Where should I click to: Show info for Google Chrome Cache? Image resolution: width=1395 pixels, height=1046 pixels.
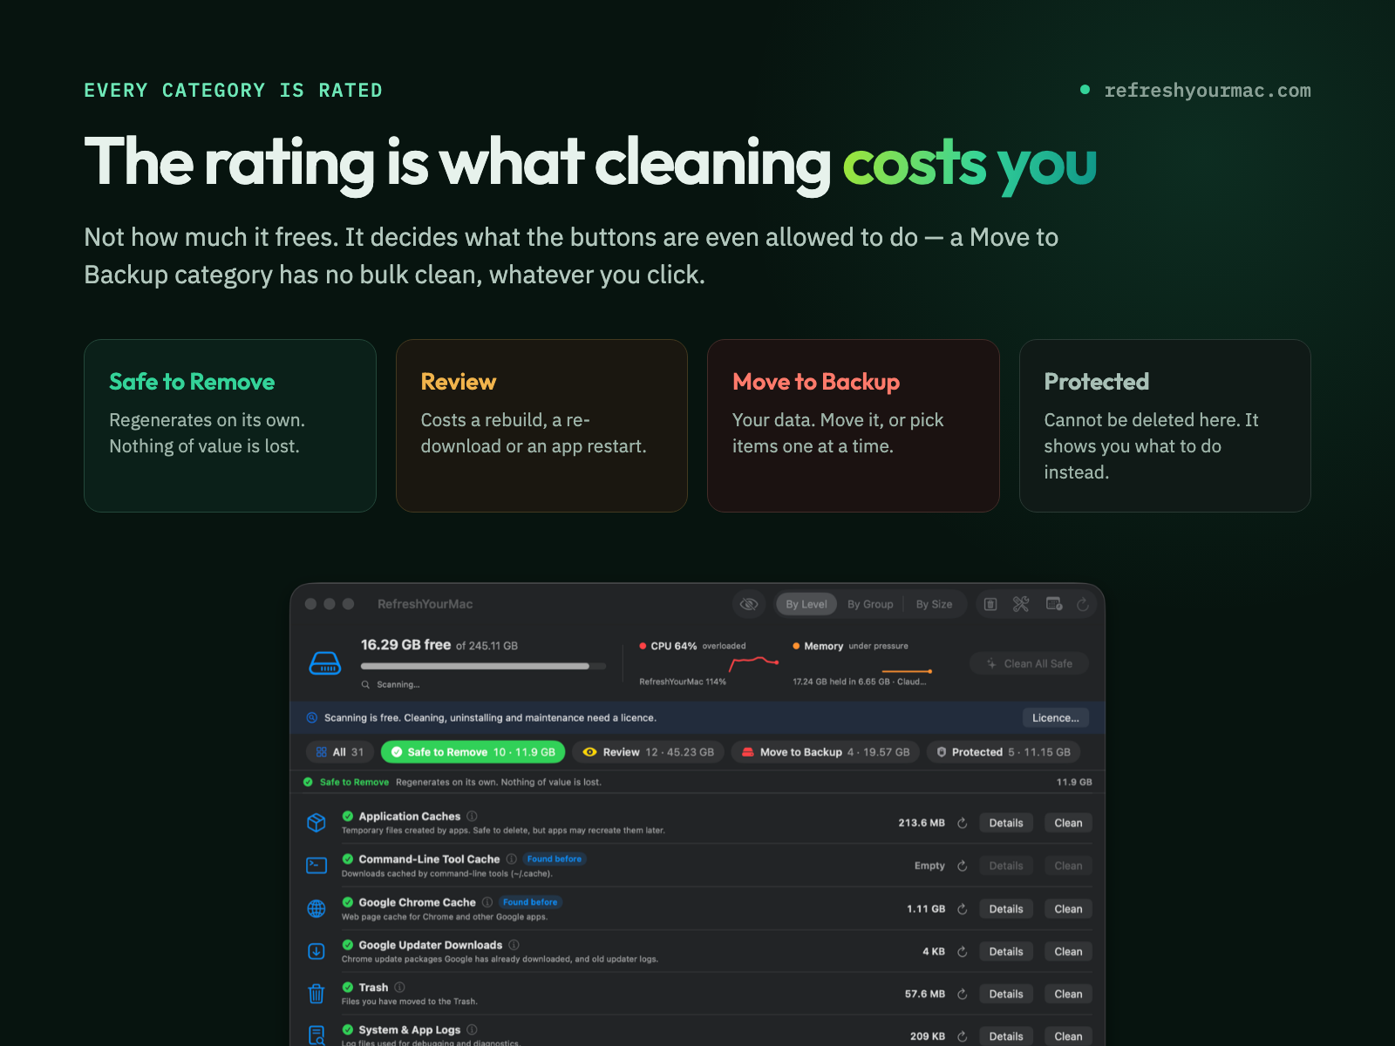pyautogui.click(x=487, y=902)
